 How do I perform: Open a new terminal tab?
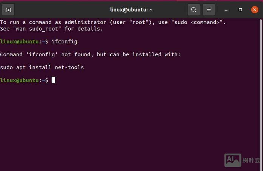pyautogui.click(x=9, y=10)
